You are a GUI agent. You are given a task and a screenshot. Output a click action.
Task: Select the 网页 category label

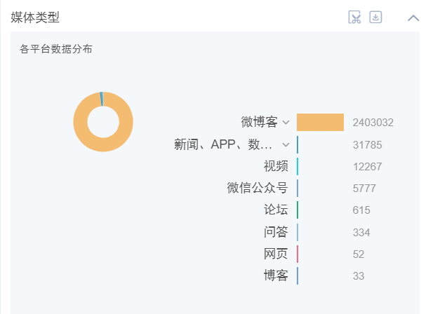(276, 254)
